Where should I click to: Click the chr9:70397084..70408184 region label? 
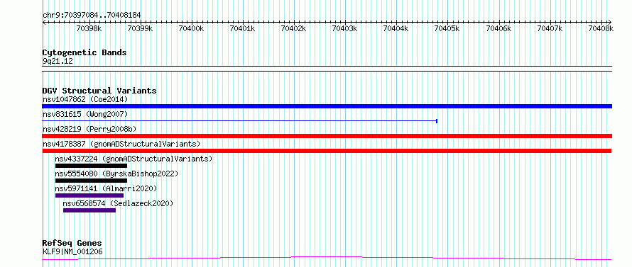(x=92, y=15)
